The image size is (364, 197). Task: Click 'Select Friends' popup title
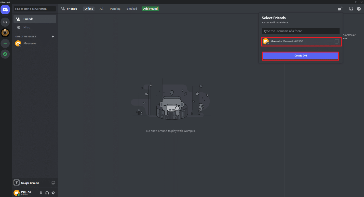tap(274, 18)
